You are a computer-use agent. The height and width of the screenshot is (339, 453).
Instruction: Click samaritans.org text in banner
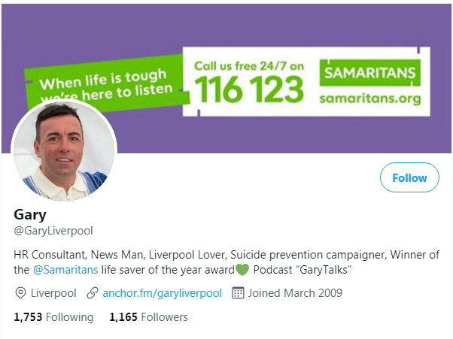coord(370,98)
